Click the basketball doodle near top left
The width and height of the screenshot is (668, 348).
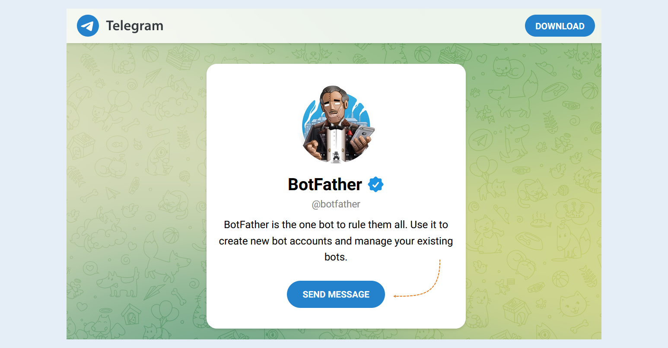click(150, 55)
